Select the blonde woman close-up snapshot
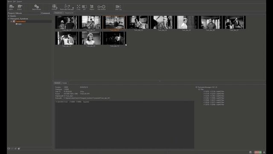This screenshot has height=154, width=273. (91, 38)
